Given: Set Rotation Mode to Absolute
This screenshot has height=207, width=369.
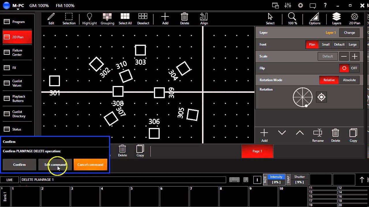Looking at the screenshot, I should 349,80.
